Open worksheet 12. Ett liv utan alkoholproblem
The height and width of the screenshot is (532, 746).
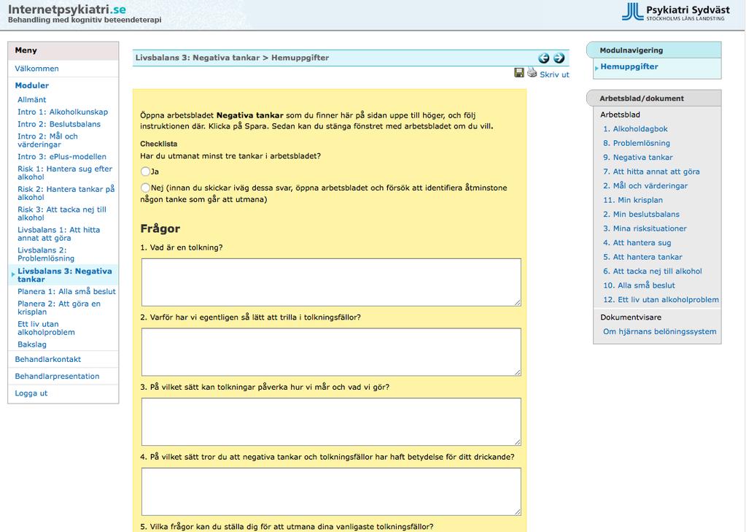click(661, 301)
